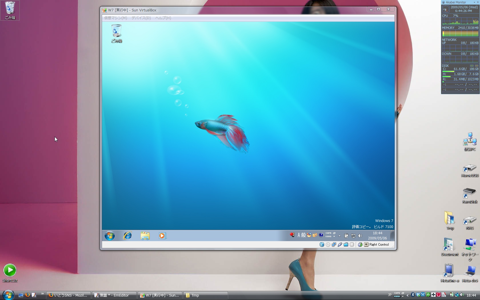
Task: Open the guest IME pad icon
Action: 309,235
